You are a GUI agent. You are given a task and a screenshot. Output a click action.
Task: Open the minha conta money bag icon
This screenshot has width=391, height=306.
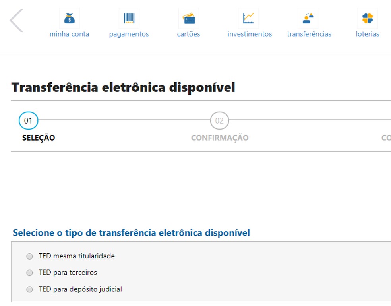tap(69, 17)
